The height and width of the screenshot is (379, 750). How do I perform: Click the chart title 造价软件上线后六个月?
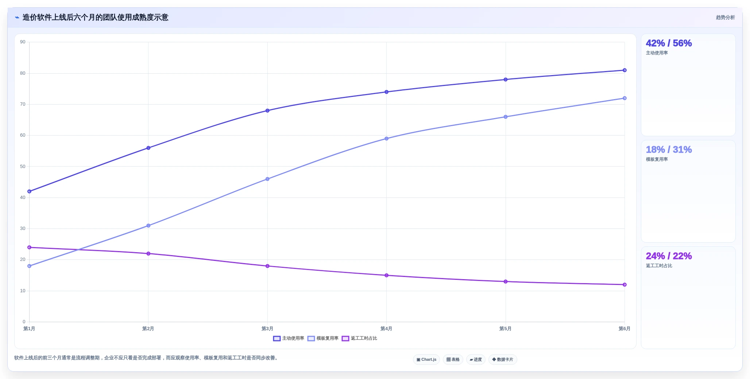coord(95,17)
